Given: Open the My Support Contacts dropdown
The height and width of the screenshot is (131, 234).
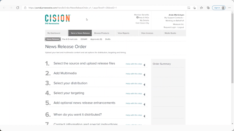Looking at the screenshot, I should point(174,18).
